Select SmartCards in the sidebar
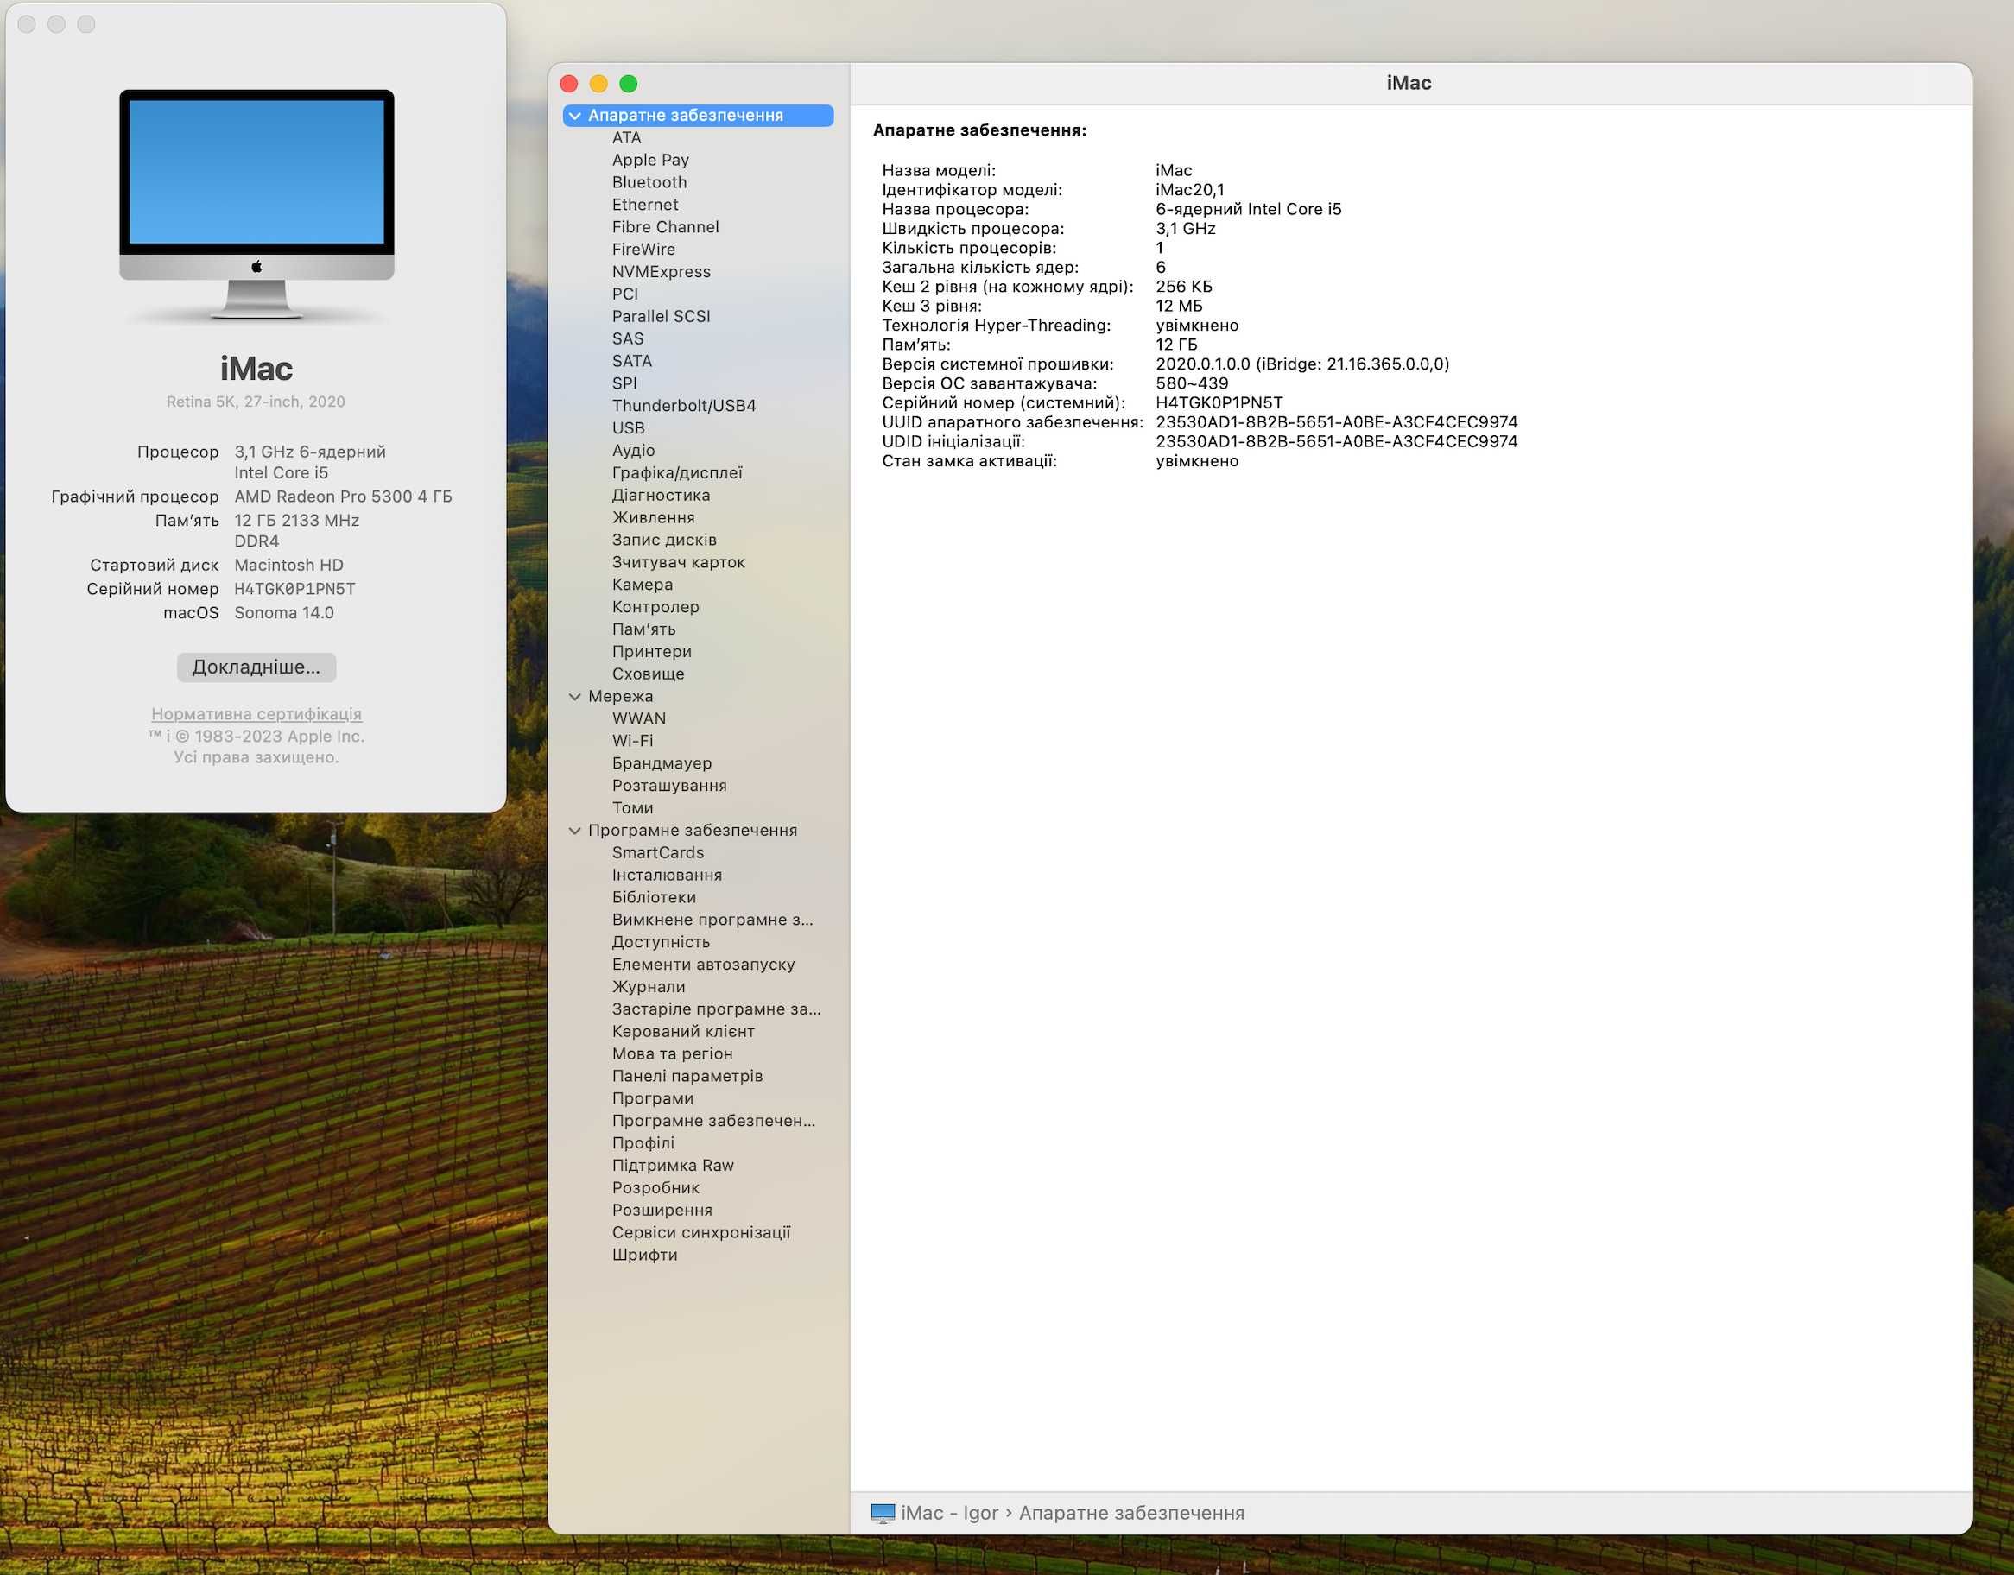The width and height of the screenshot is (2014, 1575). coord(657,853)
